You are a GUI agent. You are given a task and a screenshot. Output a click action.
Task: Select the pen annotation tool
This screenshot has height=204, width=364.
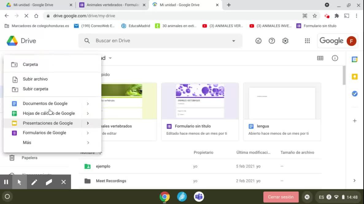34,182
